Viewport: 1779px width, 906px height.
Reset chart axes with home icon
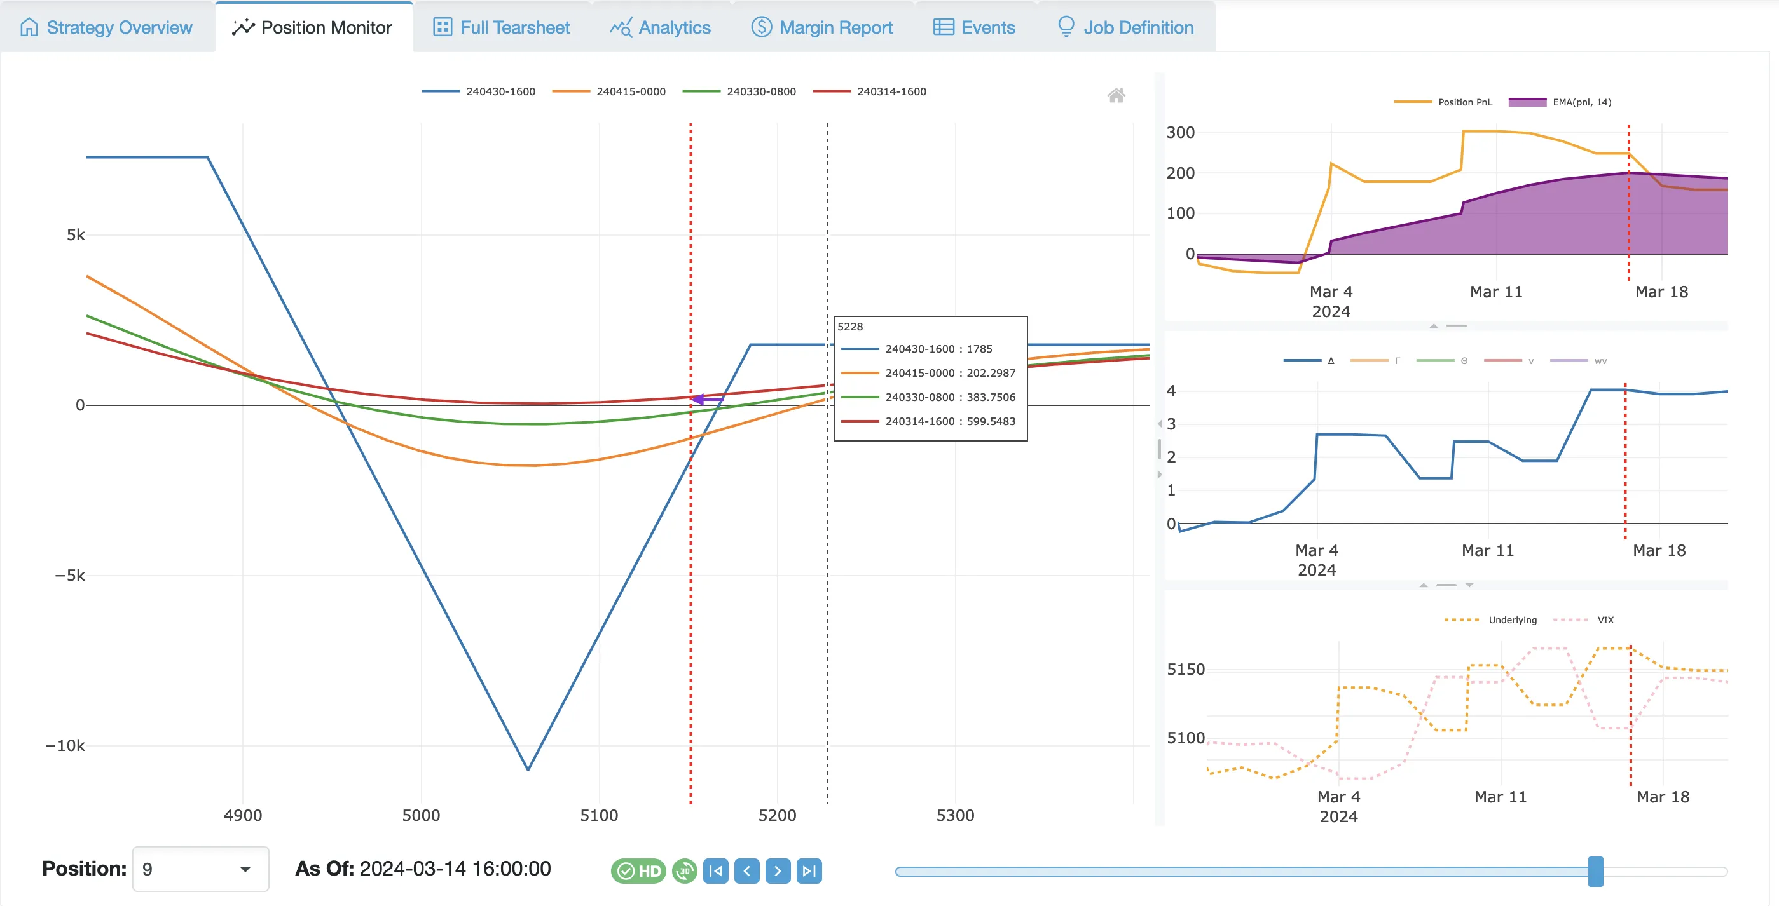1116,95
